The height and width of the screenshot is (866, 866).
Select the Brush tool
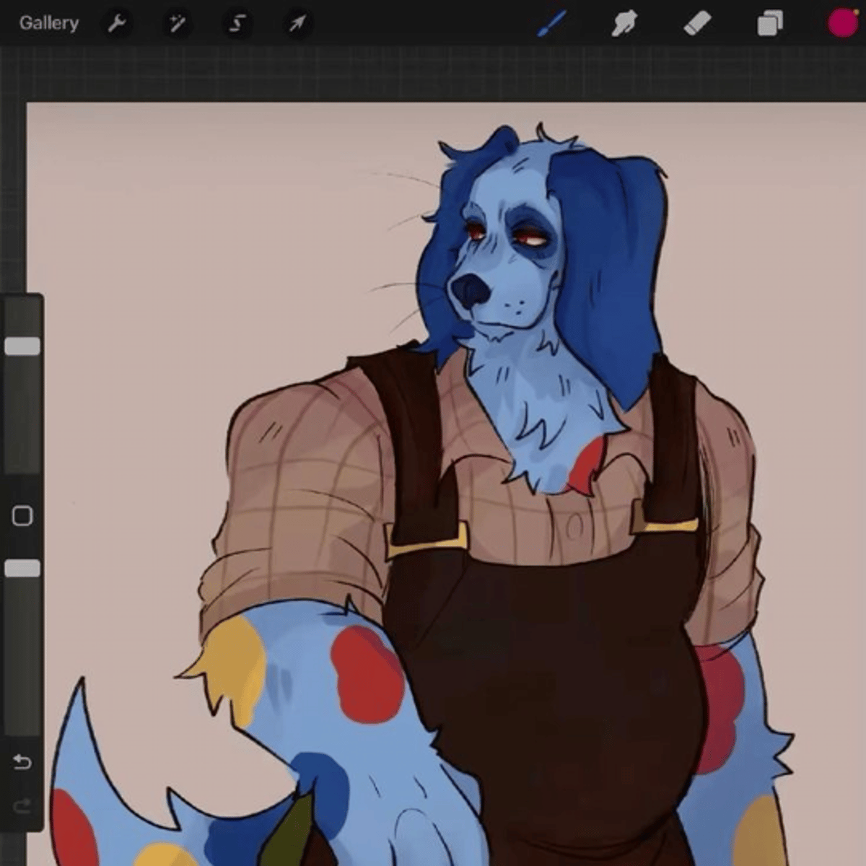coord(552,24)
